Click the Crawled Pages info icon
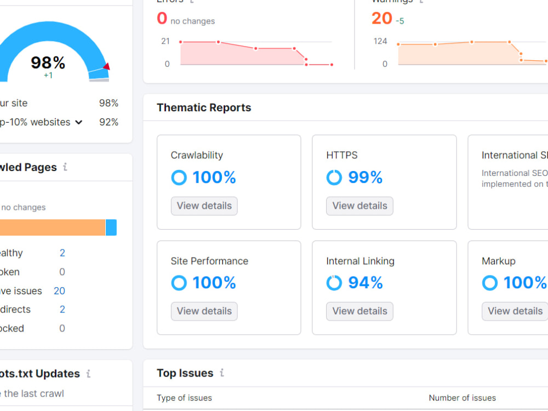Screen dimensions: 548x411 (x=65, y=167)
